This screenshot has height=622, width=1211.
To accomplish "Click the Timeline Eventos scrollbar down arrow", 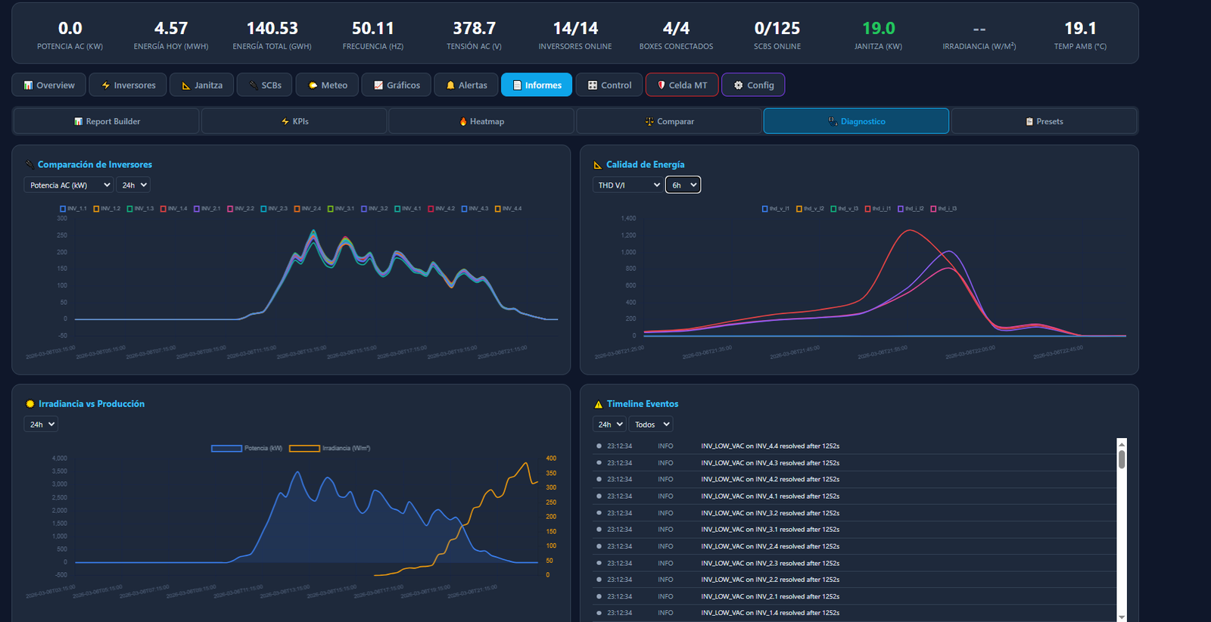I will (x=1122, y=617).
